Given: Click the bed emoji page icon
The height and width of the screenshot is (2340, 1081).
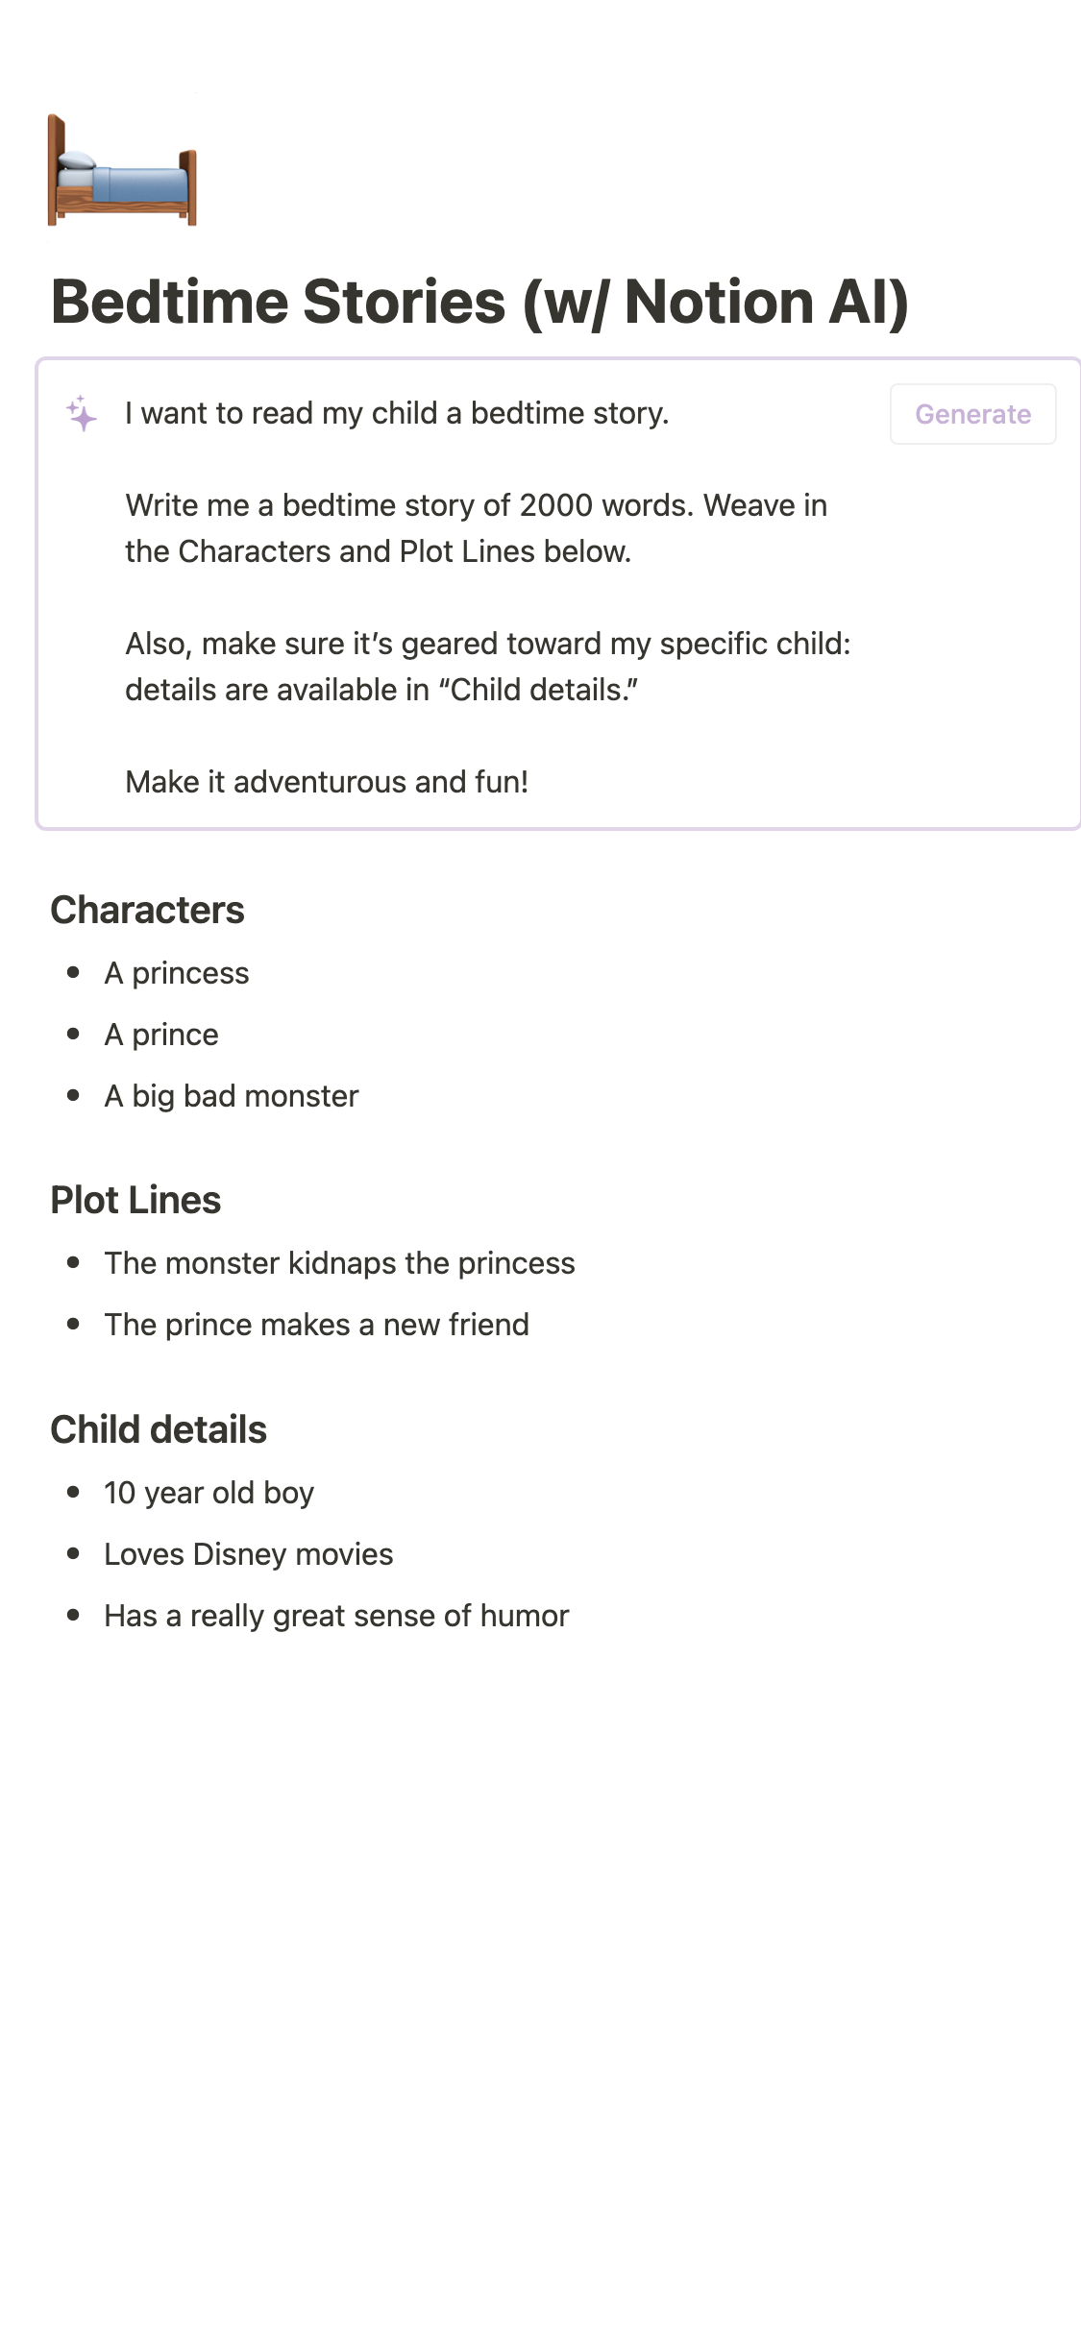Looking at the screenshot, I should click(x=122, y=171).
